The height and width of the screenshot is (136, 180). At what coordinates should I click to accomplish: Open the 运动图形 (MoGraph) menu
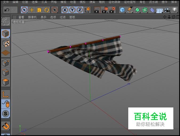(130, 2)
